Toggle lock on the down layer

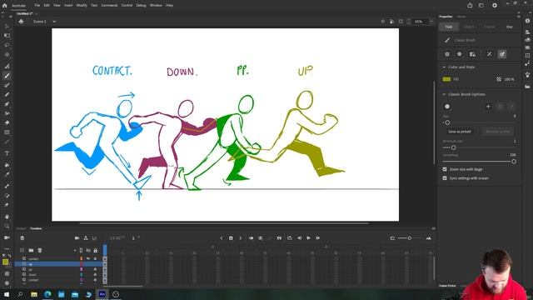pyautogui.click(x=95, y=274)
